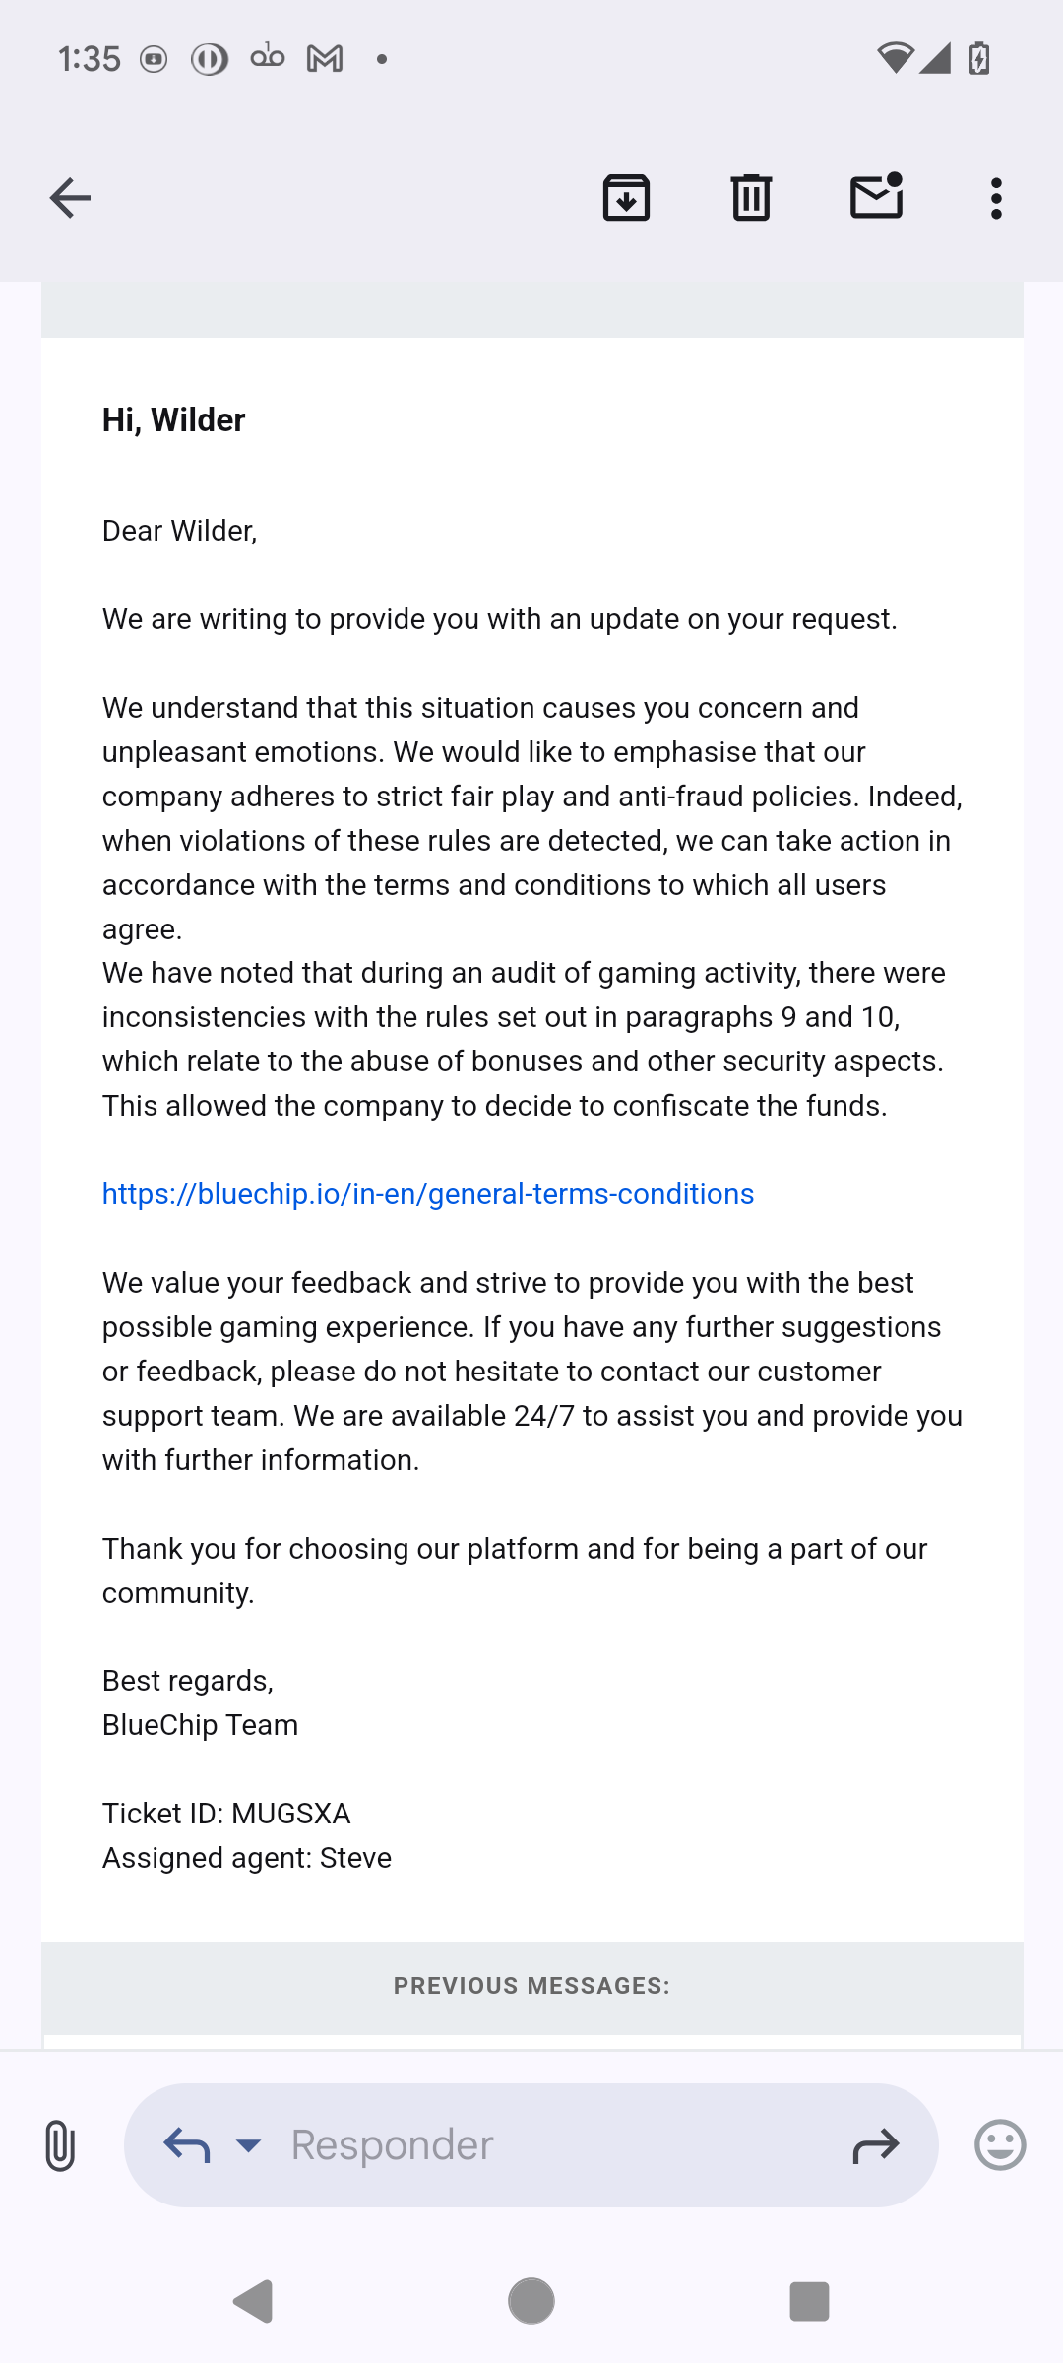1063x2363 pixels.
Task: Archive this email message
Action: click(x=626, y=198)
